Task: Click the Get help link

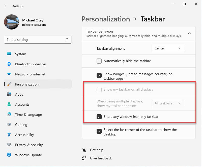Action: coord(97,150)
